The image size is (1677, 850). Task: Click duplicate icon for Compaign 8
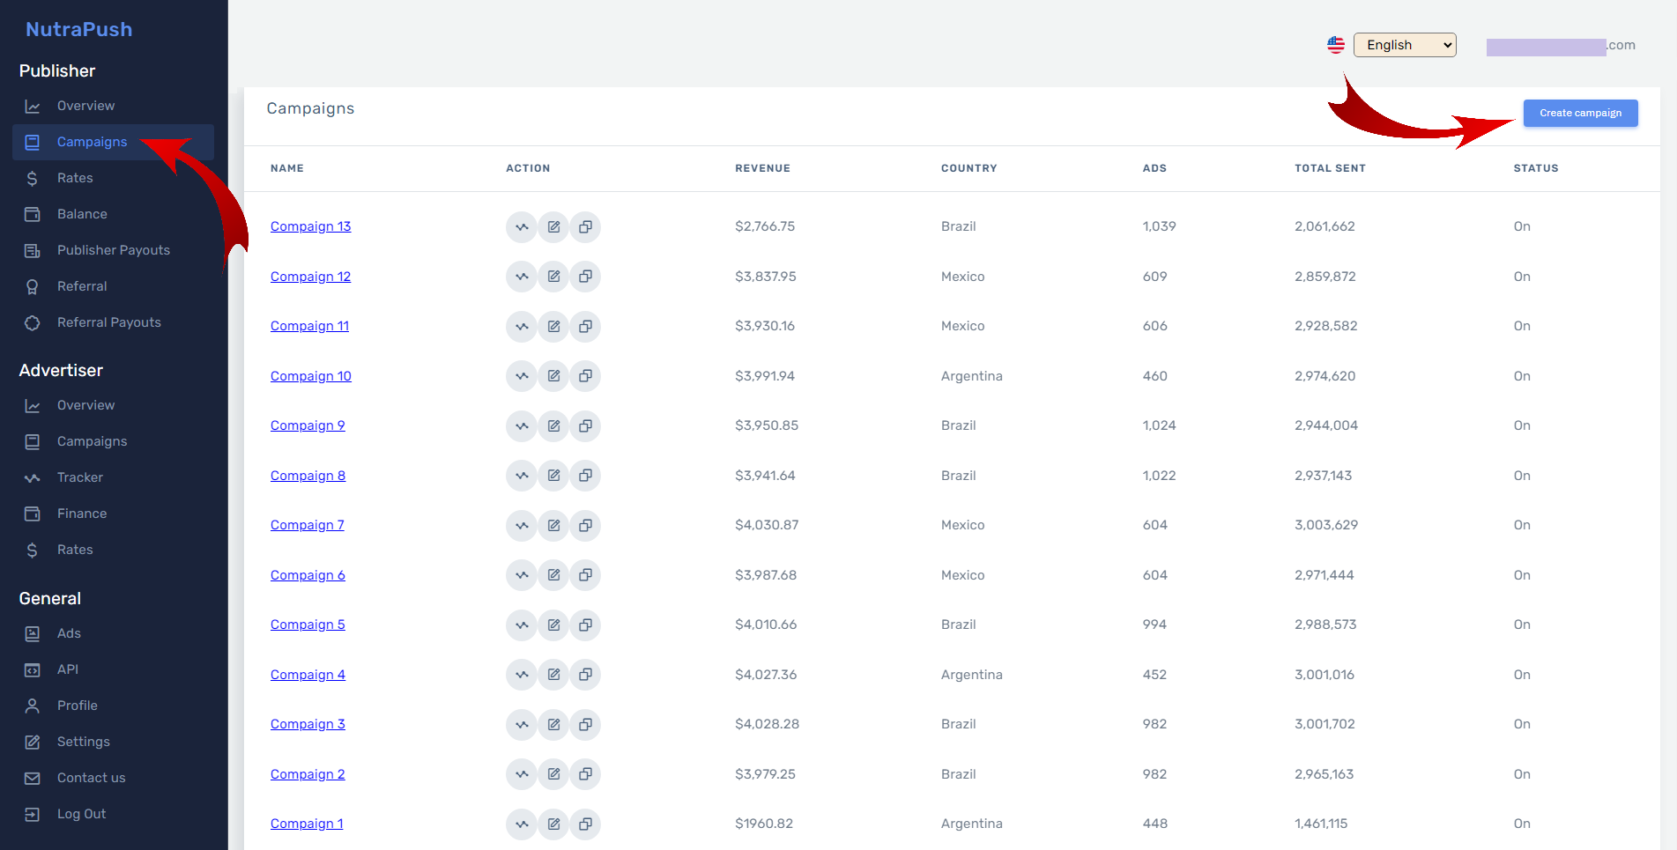(585, 476)
